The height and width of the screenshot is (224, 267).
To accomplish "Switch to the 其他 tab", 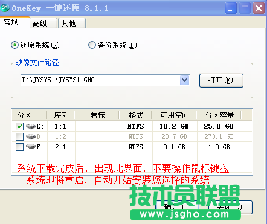I will (x=72, y=23).
